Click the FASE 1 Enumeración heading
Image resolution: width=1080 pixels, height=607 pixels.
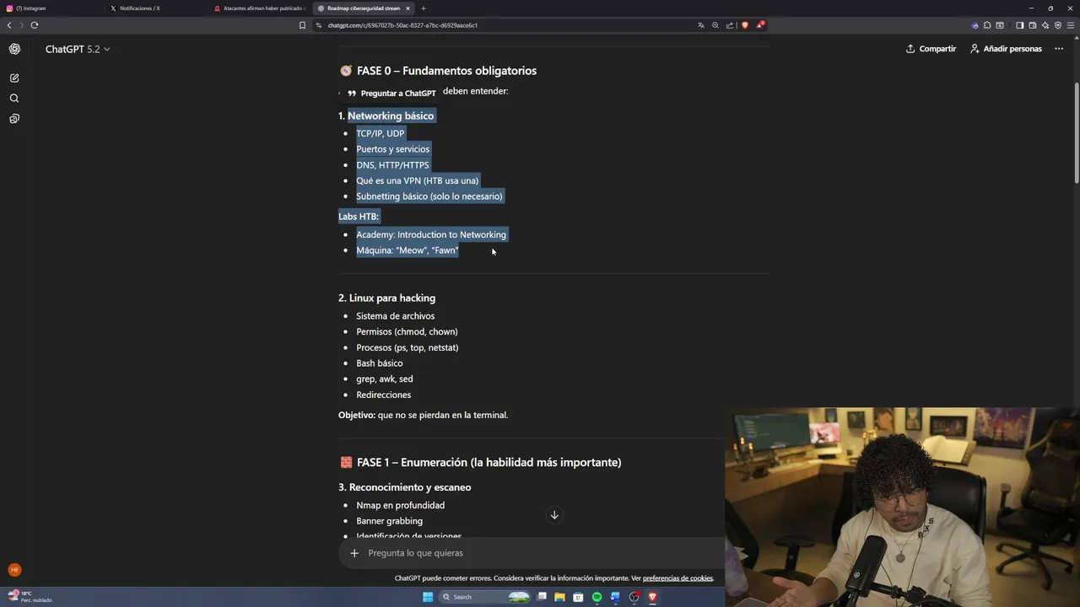[489, 462]
